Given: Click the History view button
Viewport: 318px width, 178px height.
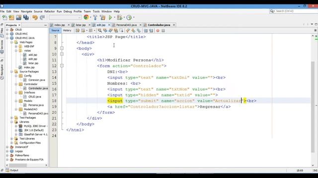Looking at the screenshot, I should pos(67,31).
